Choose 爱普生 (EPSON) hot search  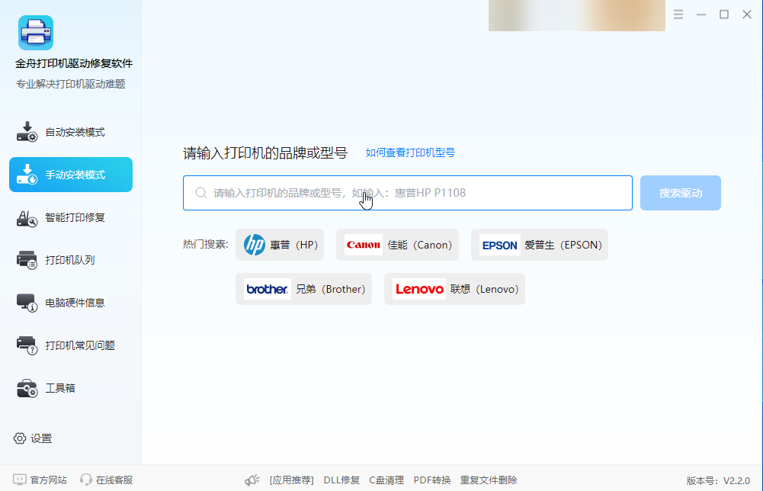pos(540,245)
